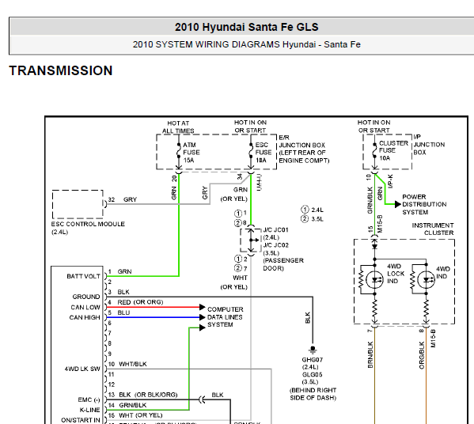Click '(BEHIND RIGHT SIDE OF DASH)' text
The width and height of the screenshot is (474, 424).
pos(313,394)
